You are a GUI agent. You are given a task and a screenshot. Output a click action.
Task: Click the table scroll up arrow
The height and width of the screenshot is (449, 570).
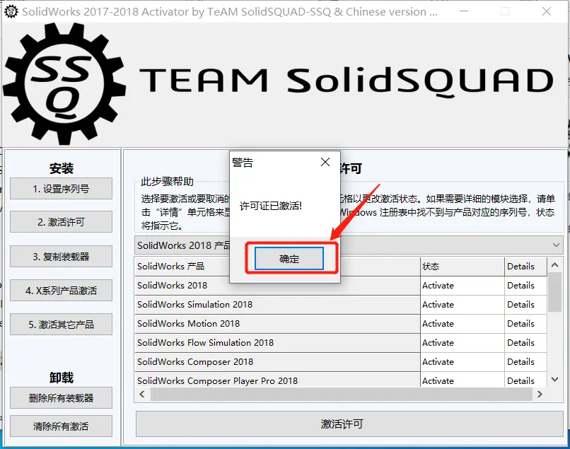(554, 264)
